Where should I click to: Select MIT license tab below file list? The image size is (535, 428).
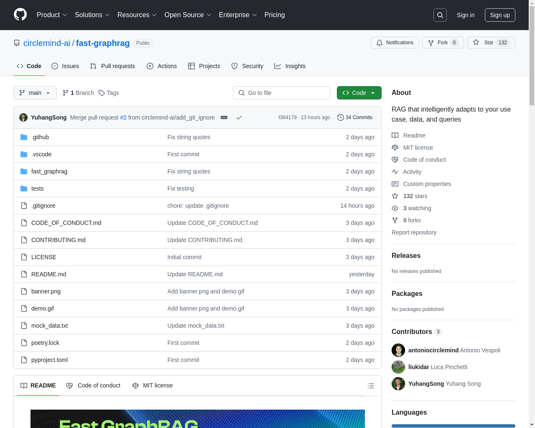[x=153, y=385]
